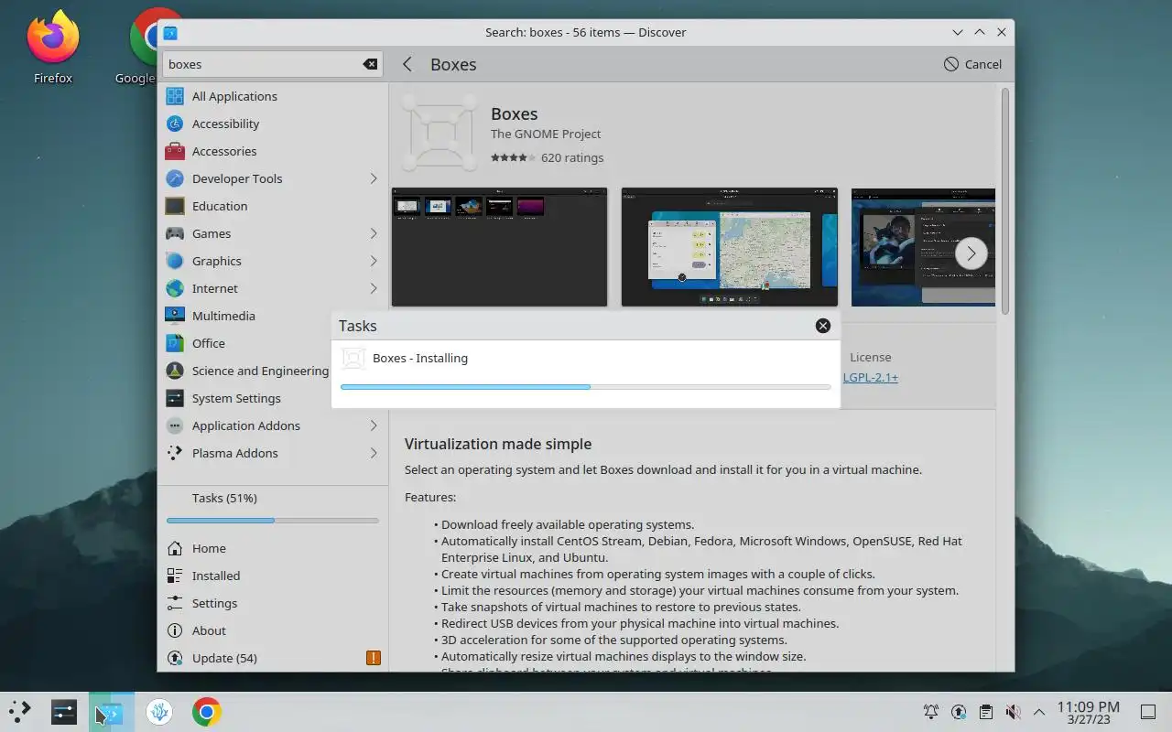Click the Show Desktop button in taskbar
This screenshot has height=732, width=1172.
(x=1148, y=712)
